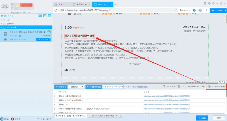Click the search tasks icon
Image resolution: width=227 pixels, height=121 pixels.
coord(49,16)
